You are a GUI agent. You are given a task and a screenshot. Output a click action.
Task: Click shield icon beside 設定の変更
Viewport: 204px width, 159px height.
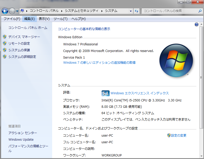pos(169,135)
